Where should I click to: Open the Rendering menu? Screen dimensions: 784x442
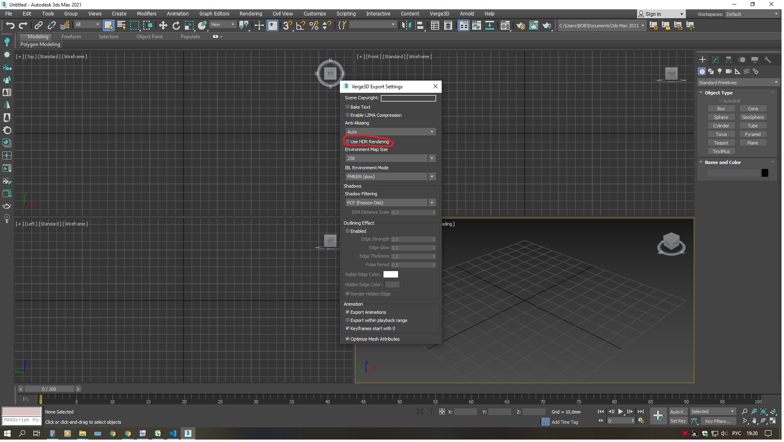(252, 14)
